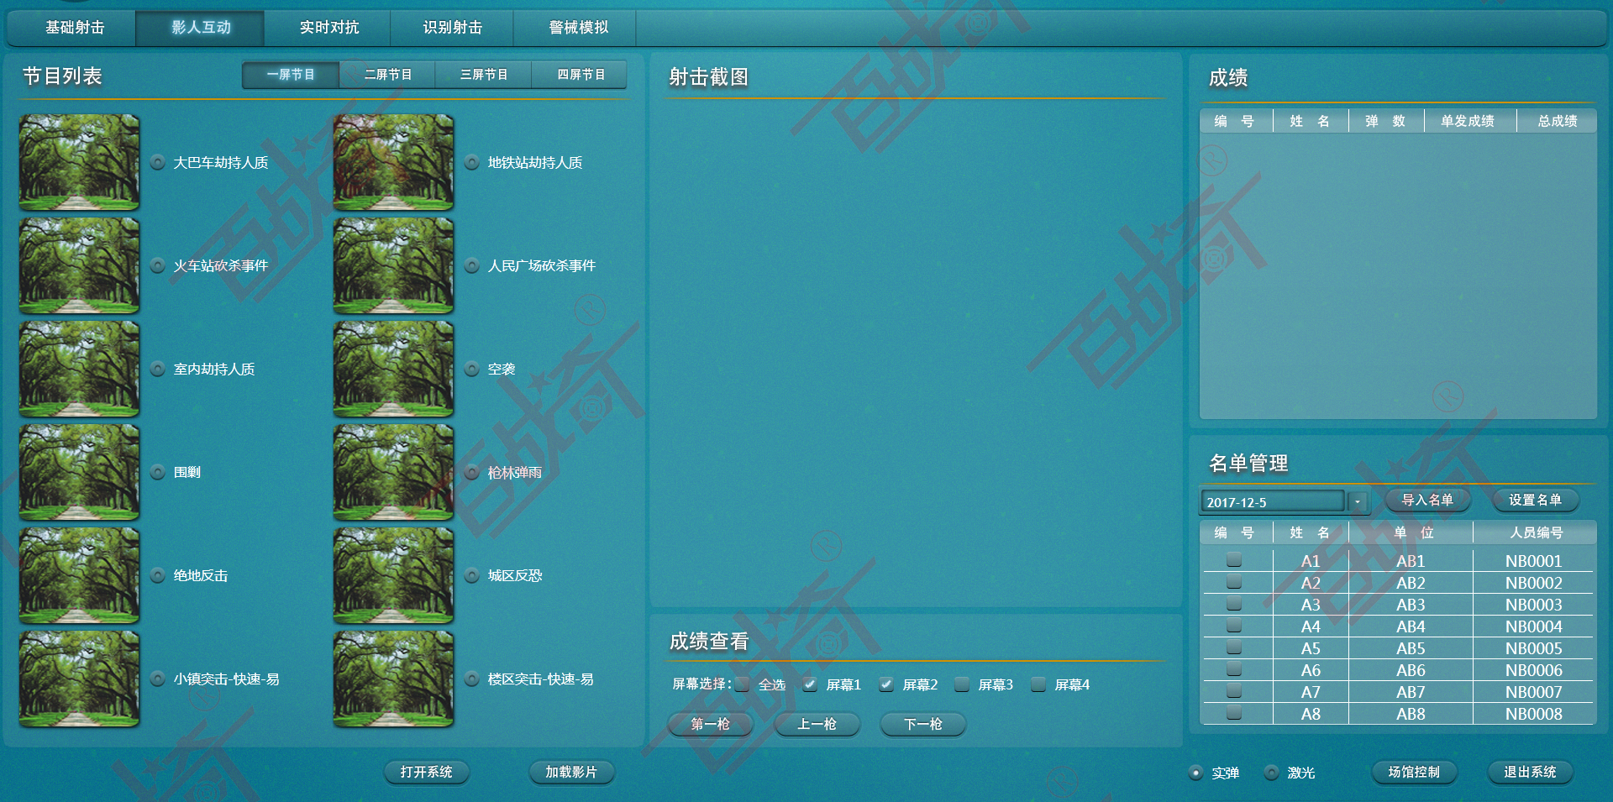This screenshot has height=802, width=1613.
Task: Click the 枪林弹雨 thumbnail
Action: click(393, 472)
